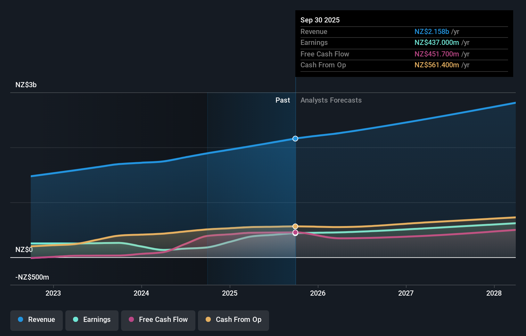Click the orange Cash From Op legend dot
This screenshot has width=526, height=336.
(209, 320)
